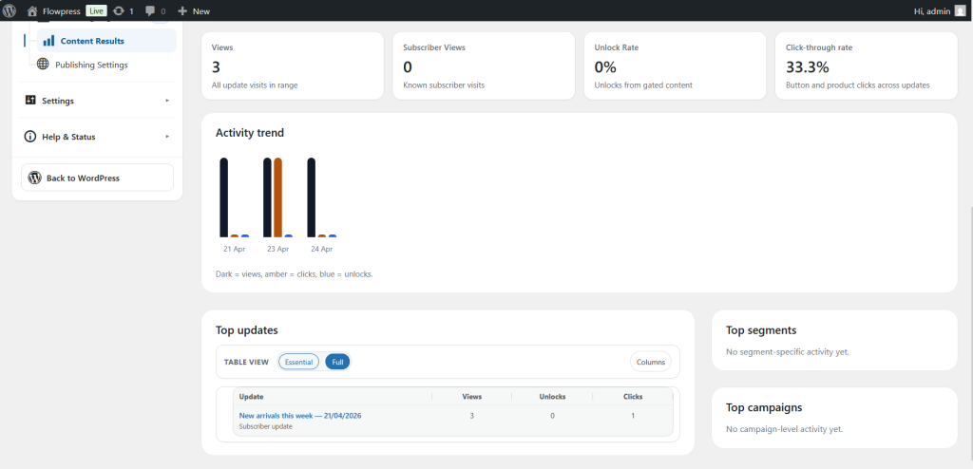The width and height of the screenshot is (973, 469).
Task: Click the Settings sliders icon in sidebar
Action: tap(30, 100)
